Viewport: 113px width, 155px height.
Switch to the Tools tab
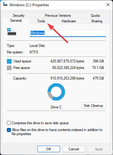coord(41,21)
